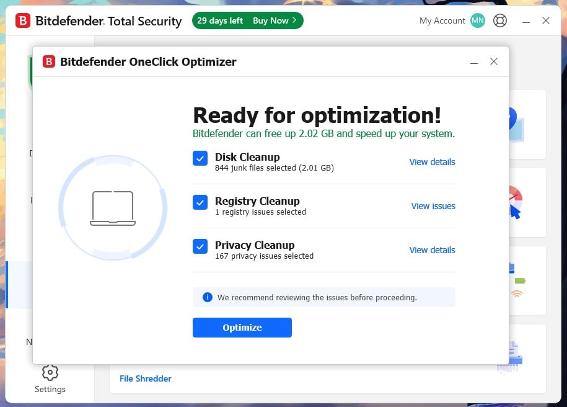
Task: Click the Registry Cleanup title
Action: (x=257, y=201)
